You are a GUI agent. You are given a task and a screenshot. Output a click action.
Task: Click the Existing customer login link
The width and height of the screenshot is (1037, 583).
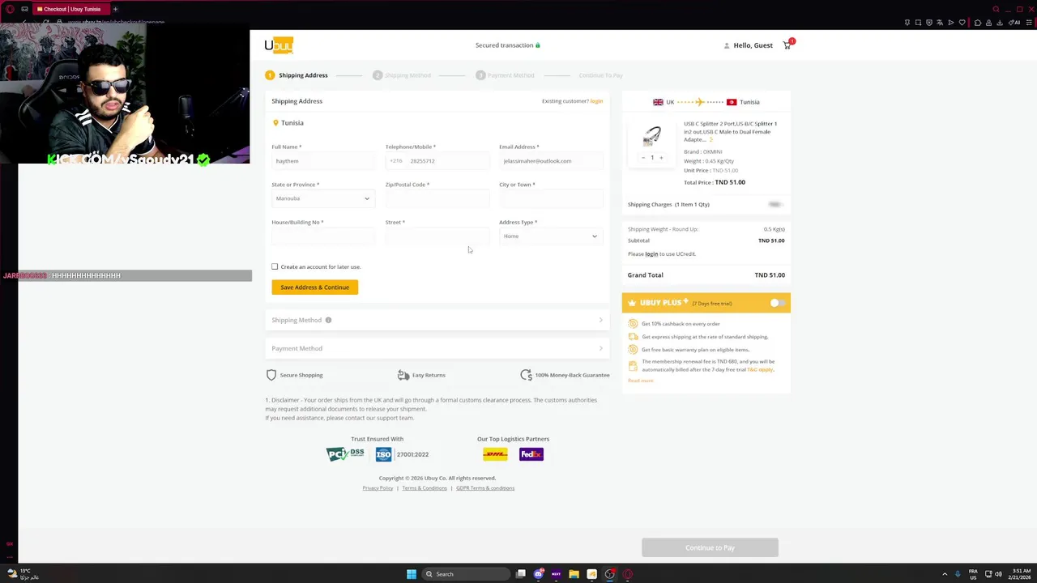pyautogui.click(x=596, y=101)
